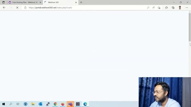Open a new browser tab
The image size is (191, 107).
click(x=81, y=2)
